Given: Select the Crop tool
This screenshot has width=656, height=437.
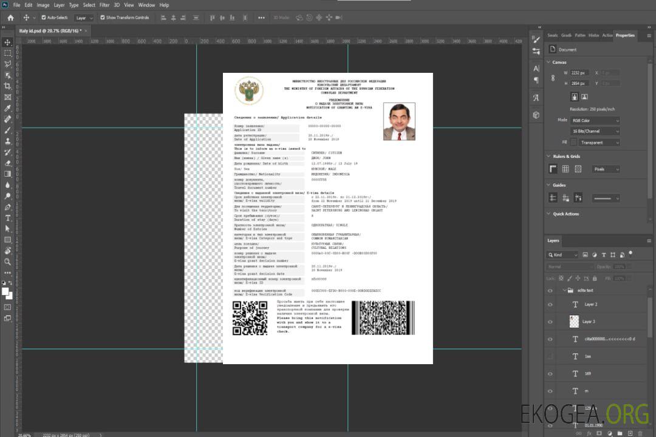Looking at the screenshot, I should 7,86.
